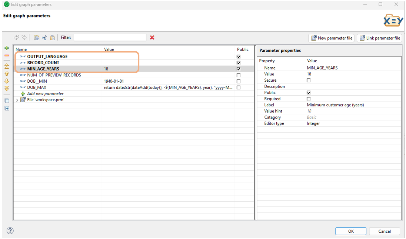Viewport: 406px width, 239px height.
Task: Check the Required property checkbox
Action: click(x=309, y=99)
